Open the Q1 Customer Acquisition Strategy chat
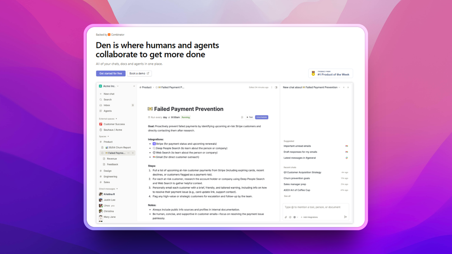 315,172
